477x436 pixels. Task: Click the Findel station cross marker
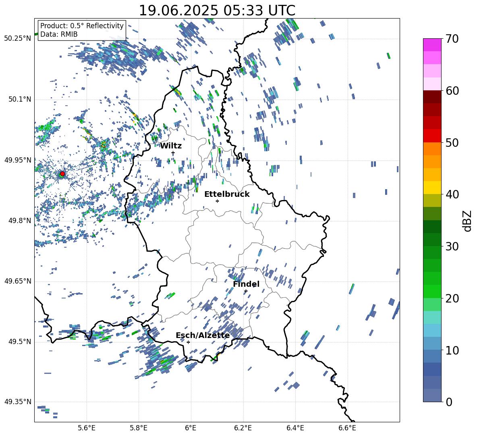[x=246, y=291]
